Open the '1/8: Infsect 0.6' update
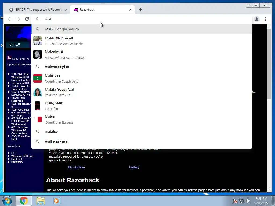Screen dimensions: 275x206 (20, 83)
